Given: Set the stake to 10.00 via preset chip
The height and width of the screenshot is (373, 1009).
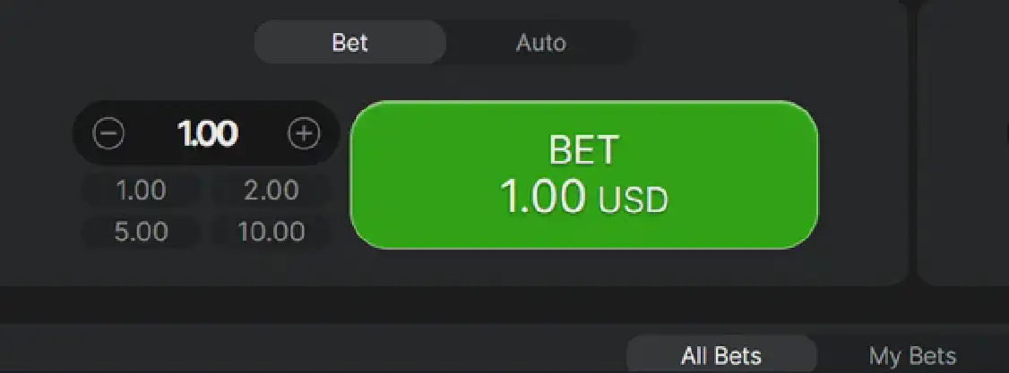Looking at the screenshot, I should [x=271, y=232].
